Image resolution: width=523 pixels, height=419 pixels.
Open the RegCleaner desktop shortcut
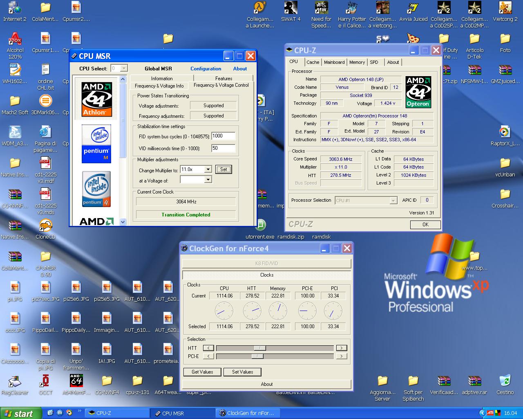click(x=15, y=385)
